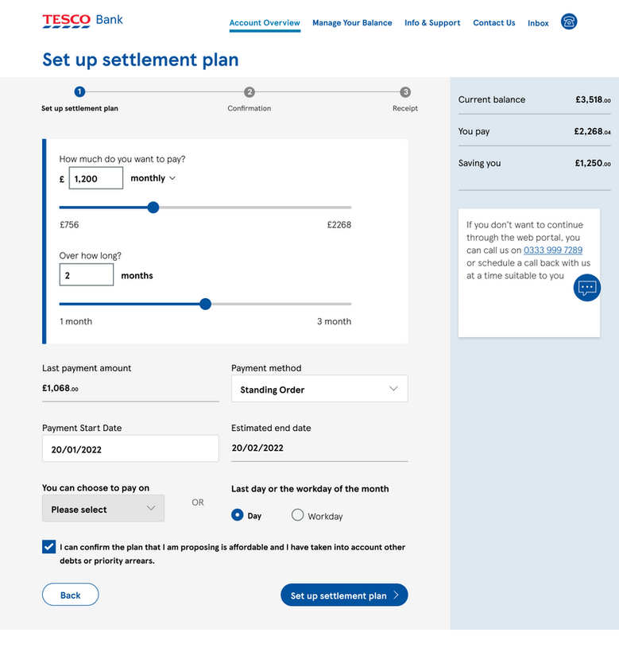Select the Day radio button
This screenshot has width=619, height=648.
pos(237,515)
